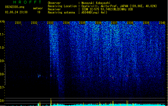168x106 pixels.
Task: Click the 0.9 kHz axis label
Action: pos(2,61)
